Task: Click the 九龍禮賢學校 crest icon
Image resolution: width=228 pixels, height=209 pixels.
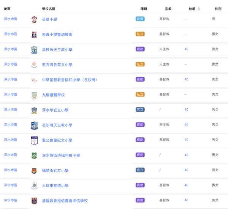Action: 34,95
